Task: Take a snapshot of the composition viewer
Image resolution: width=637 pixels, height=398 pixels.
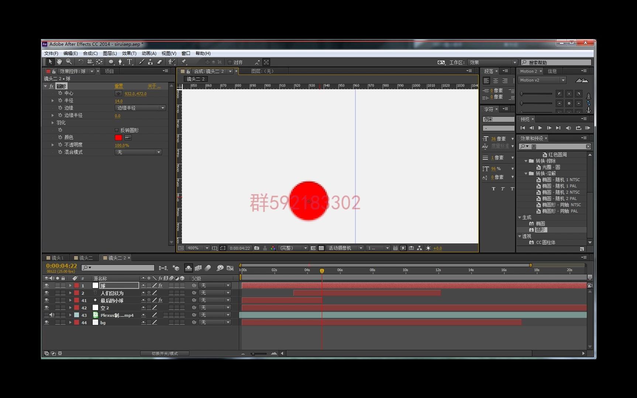Action: point(257,248)
